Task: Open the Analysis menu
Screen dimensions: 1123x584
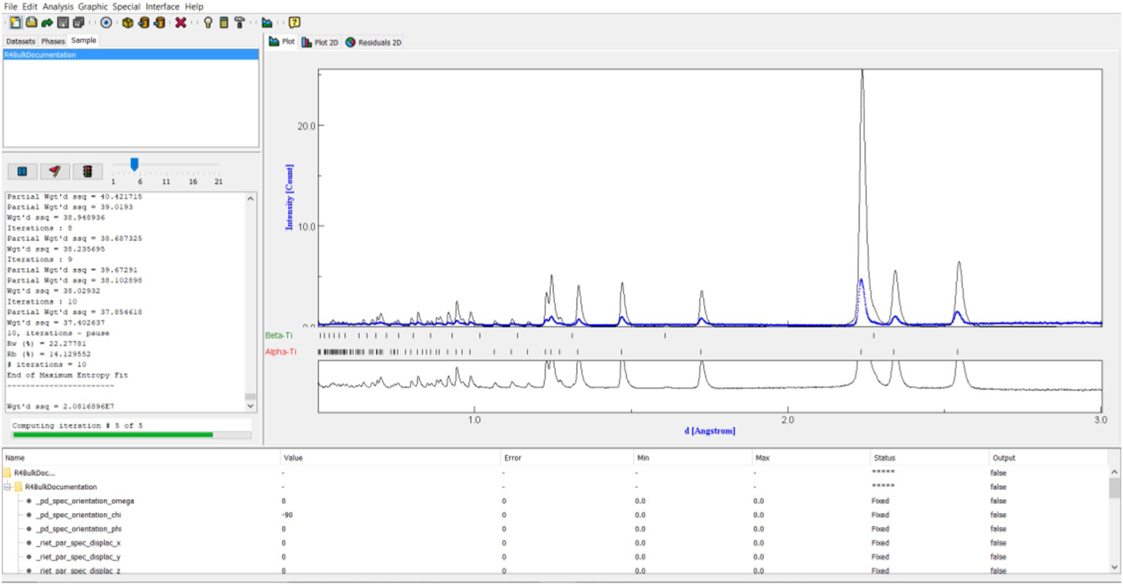Action: (x=57, y=6)
